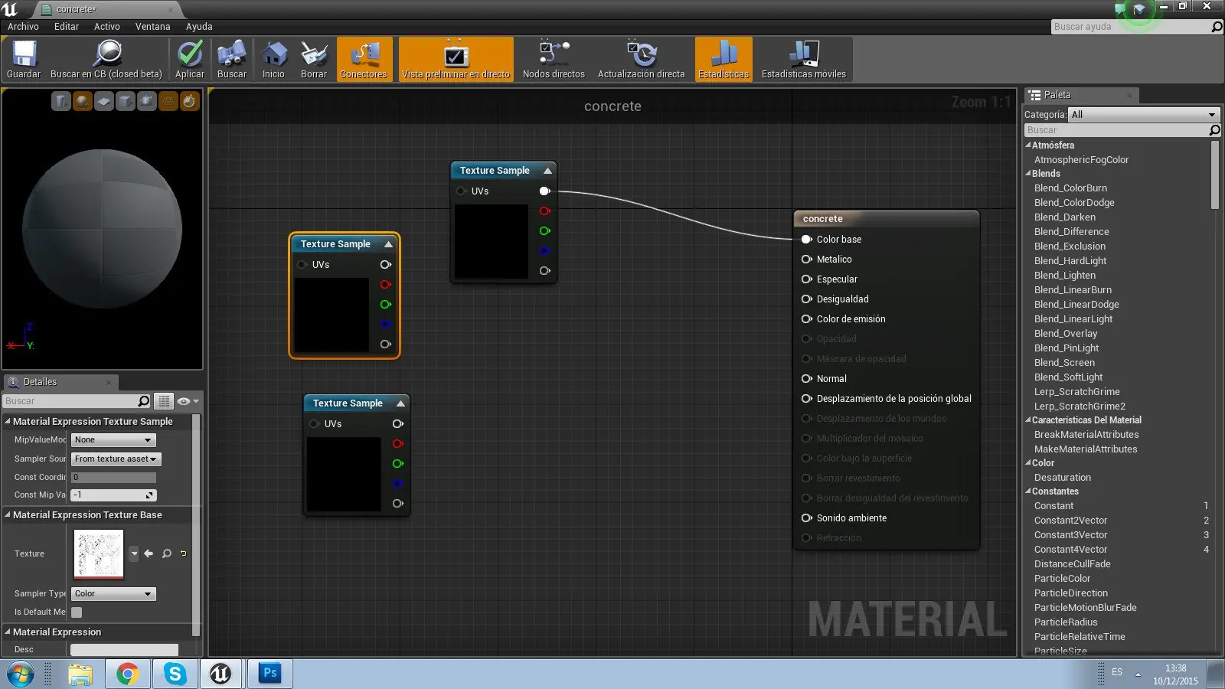The height and width of the screenshot is (689, 1225).
Task: Set preview mesh to teapot custom mesh
Action: [x=147, y=101]
